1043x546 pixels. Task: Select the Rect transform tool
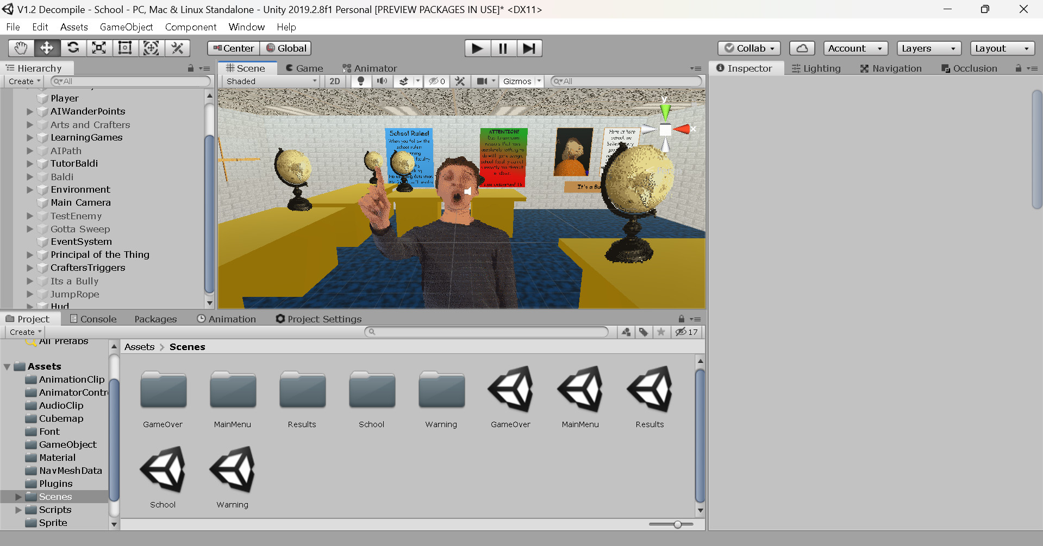coord(125,48)
